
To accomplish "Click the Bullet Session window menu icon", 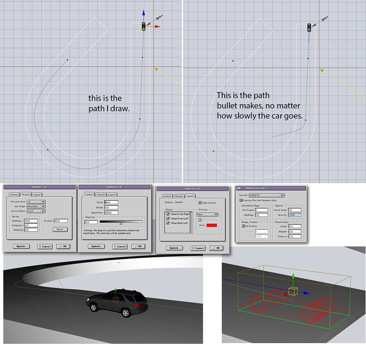I will coord(239,188).
